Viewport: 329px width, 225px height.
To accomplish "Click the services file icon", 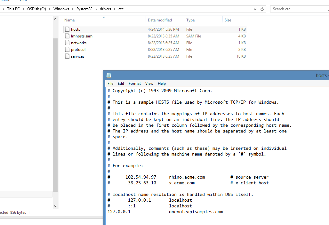I will (67, 56).
